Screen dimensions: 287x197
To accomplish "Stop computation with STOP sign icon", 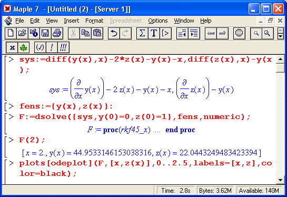I will (x=239, y=33).
